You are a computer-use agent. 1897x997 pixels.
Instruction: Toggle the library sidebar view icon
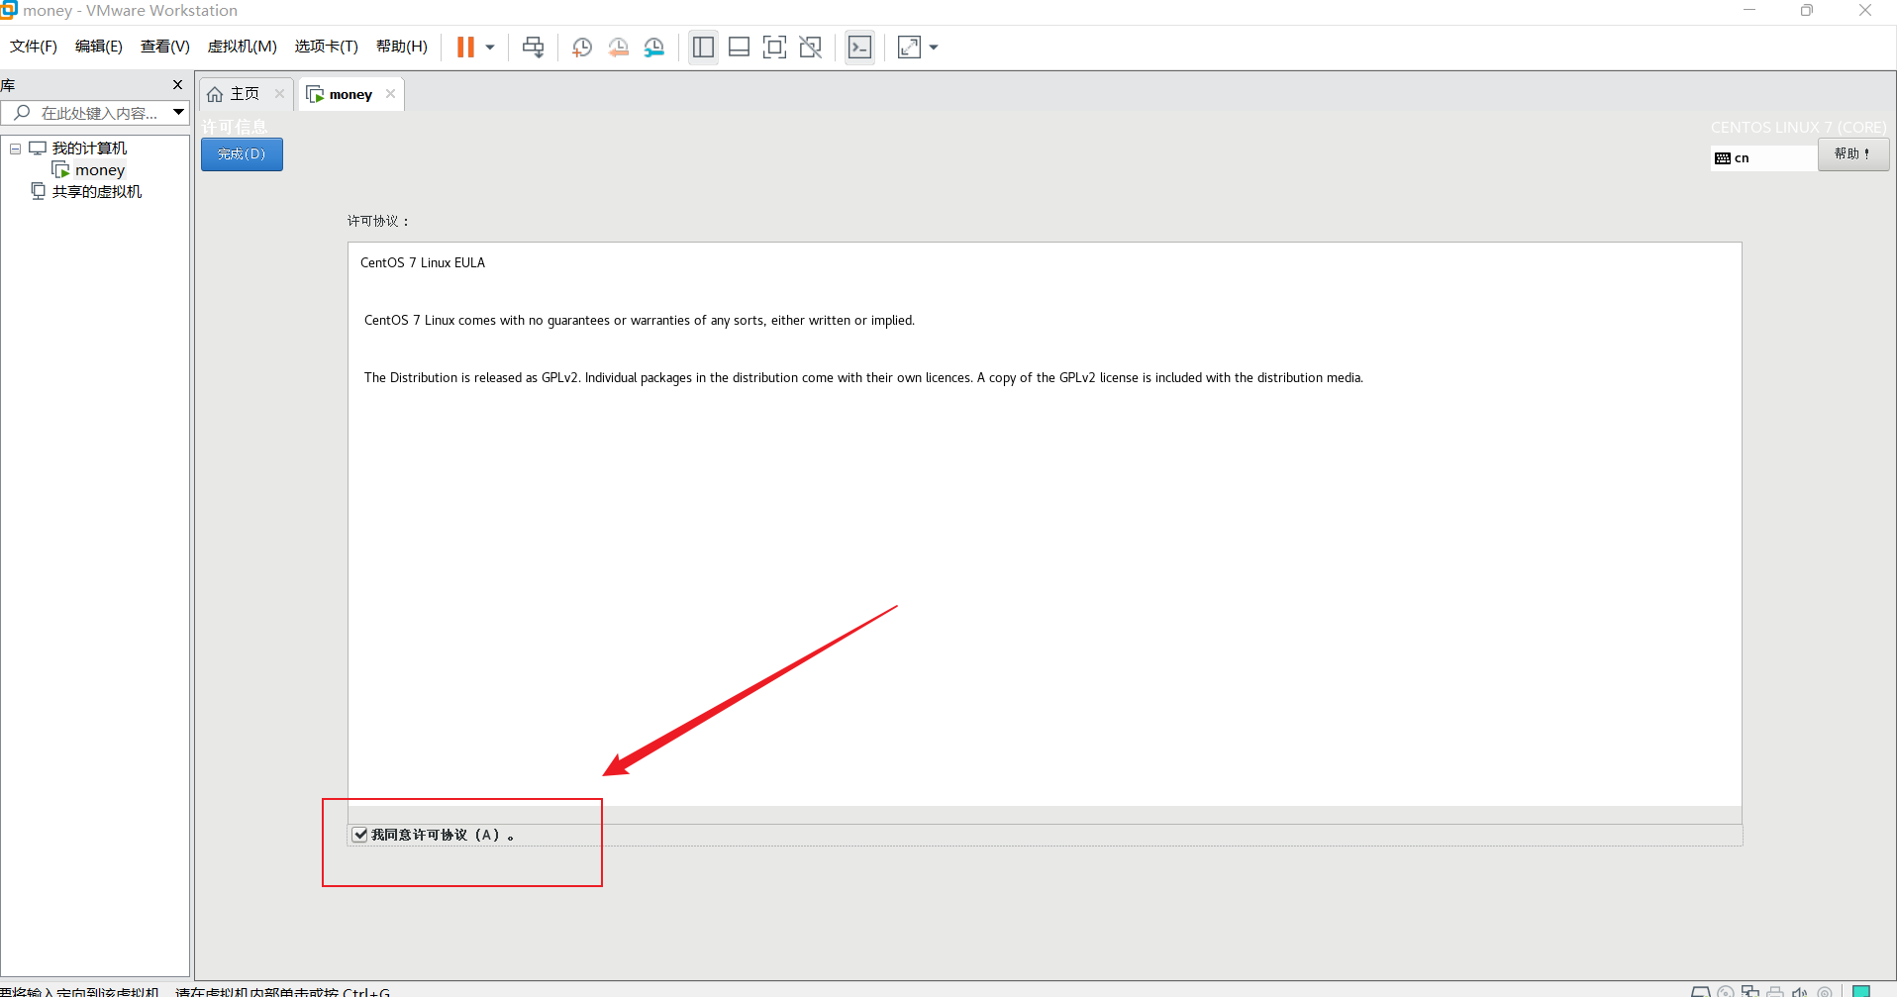(x=703, y=47)
